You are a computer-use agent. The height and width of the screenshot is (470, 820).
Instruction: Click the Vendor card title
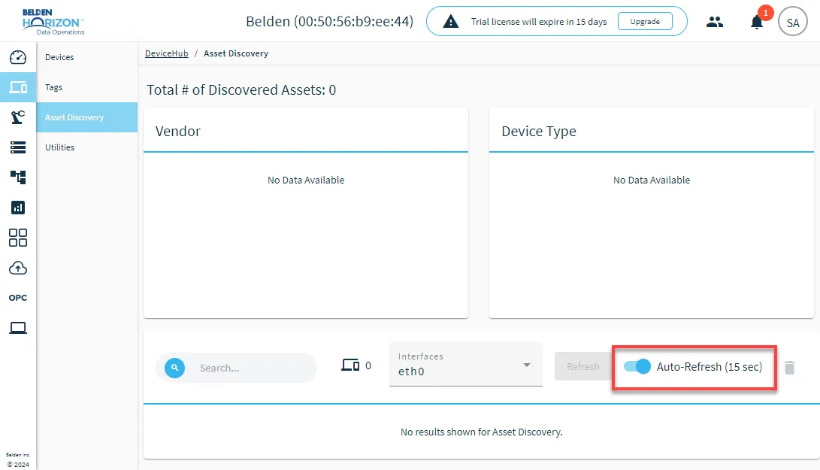pos(178,131)
